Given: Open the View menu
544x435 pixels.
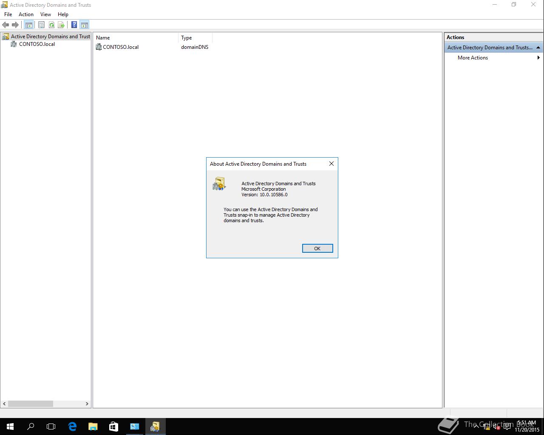Looking at the screenshot, I should pos(45,14).
